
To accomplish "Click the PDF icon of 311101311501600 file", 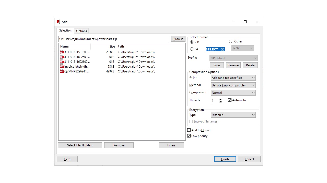I will (x=62, y=52).
